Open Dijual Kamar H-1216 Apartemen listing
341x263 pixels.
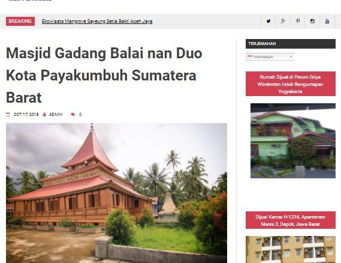291,220
